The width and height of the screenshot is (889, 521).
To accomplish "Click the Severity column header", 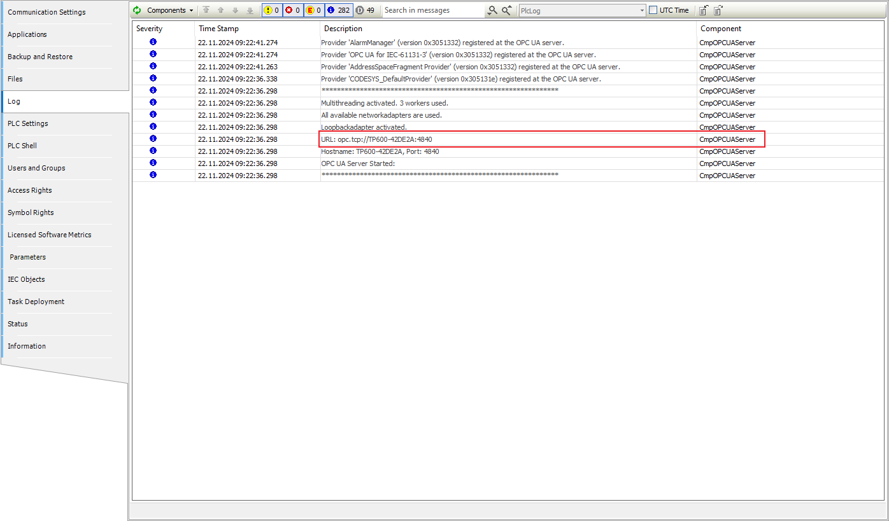I will (x=150, y=29).
